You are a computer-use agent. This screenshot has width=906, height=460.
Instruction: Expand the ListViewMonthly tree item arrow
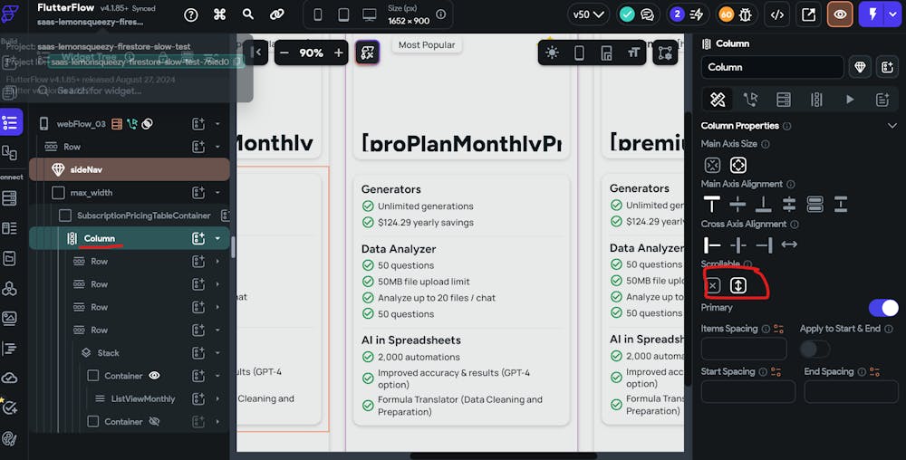click(x=217, y=398)
